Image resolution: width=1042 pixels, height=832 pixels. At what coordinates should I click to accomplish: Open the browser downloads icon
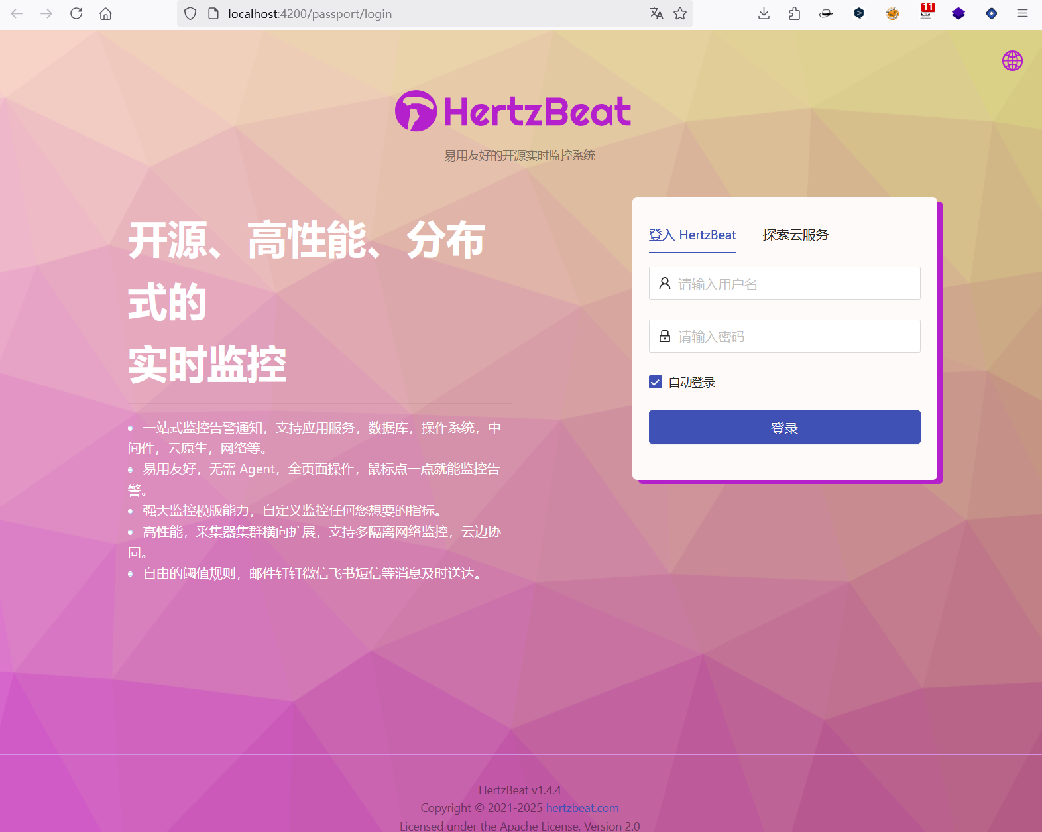tap(764, 13)
